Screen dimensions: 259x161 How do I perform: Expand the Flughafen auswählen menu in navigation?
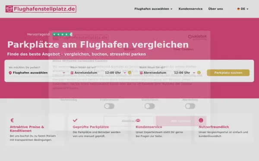coord(153,9)
